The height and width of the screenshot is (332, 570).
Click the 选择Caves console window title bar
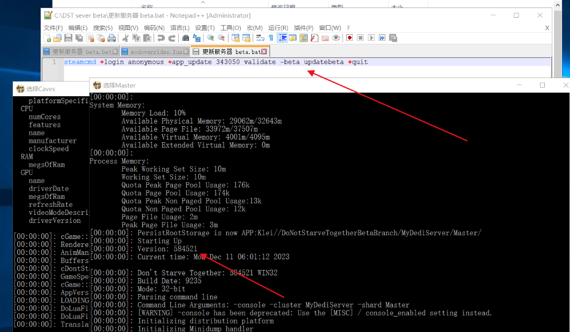(48, 89)
